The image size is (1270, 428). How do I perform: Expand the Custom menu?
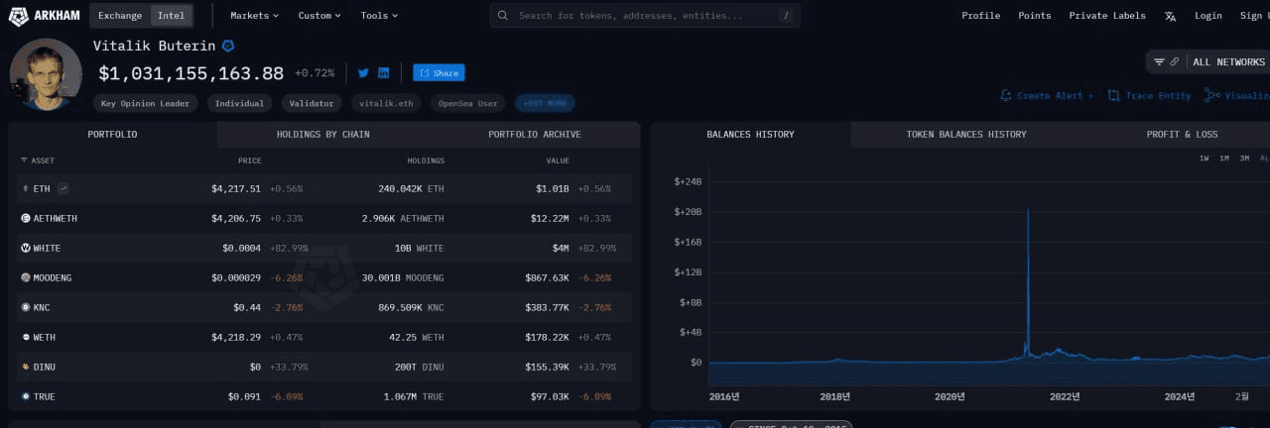[319, 15]
